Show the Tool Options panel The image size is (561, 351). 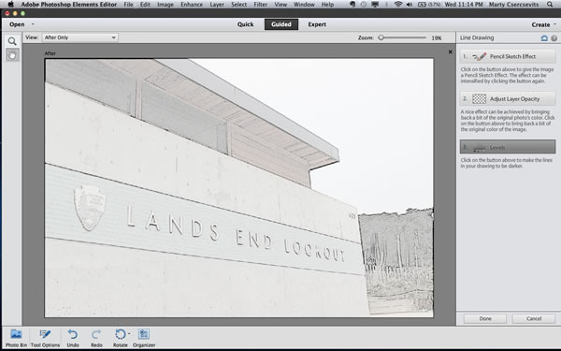[45, 334]
